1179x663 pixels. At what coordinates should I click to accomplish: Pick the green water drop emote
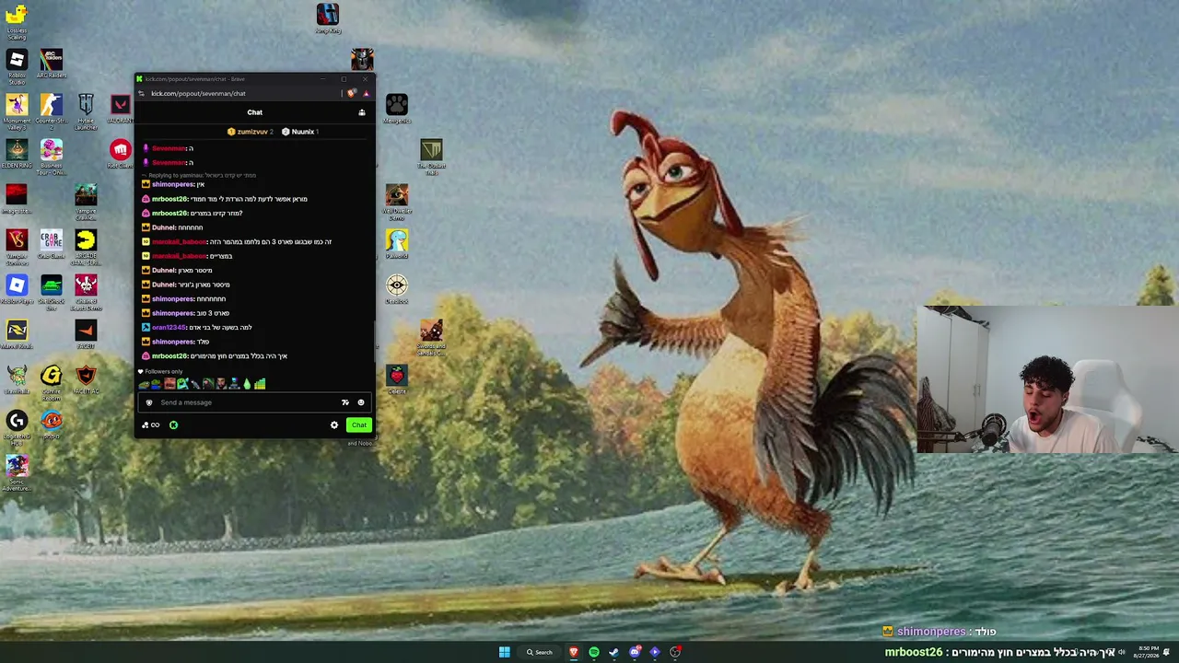[x=247, y=384]
